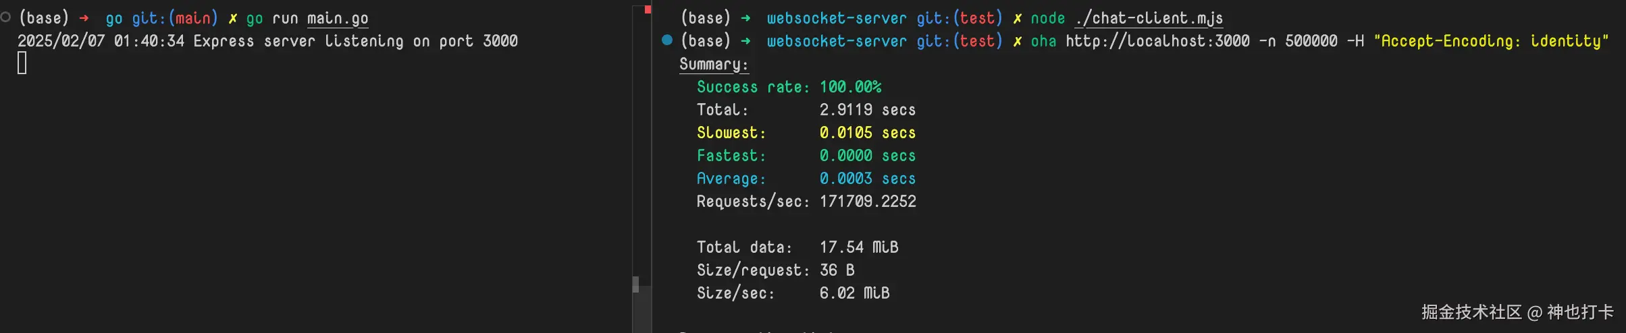The width and height of the screenshot is (1626, 333).
Task: Open the underlined main.go file link
Action: 338,19
